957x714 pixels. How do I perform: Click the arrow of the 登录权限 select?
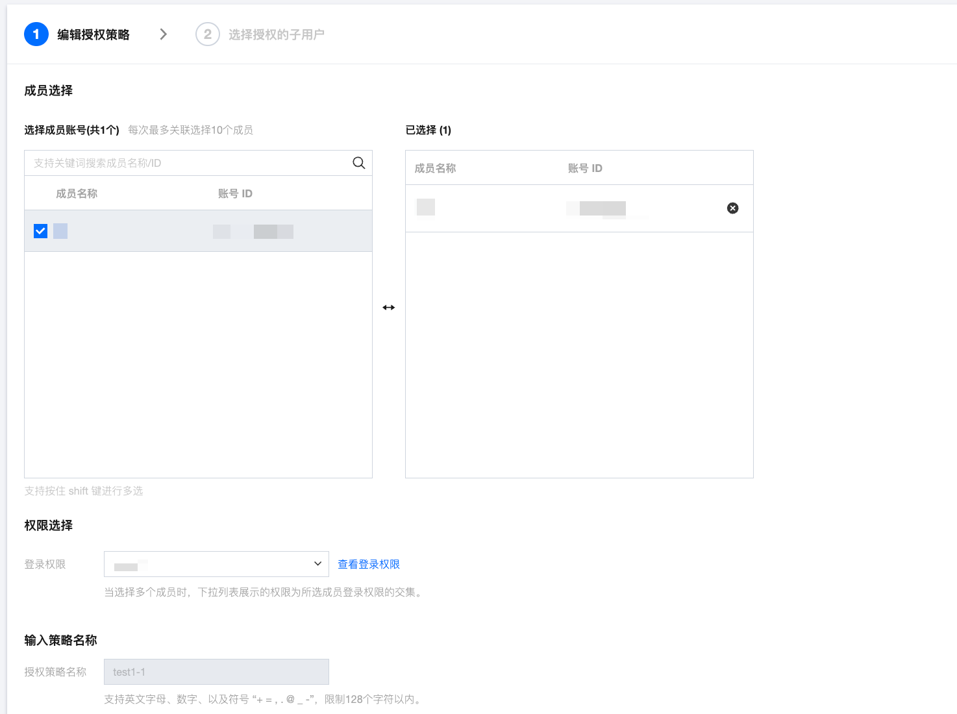(x=317, y=564)
